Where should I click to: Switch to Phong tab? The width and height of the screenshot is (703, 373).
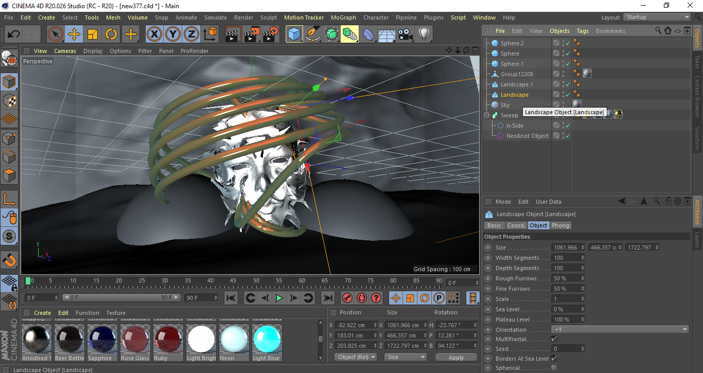tap(560, 225)
